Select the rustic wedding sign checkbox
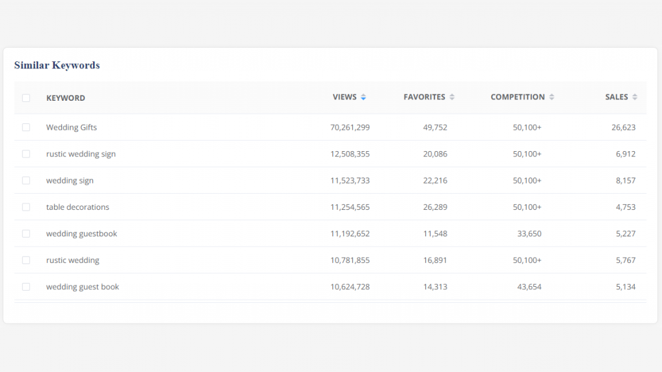 coord(26,154)
